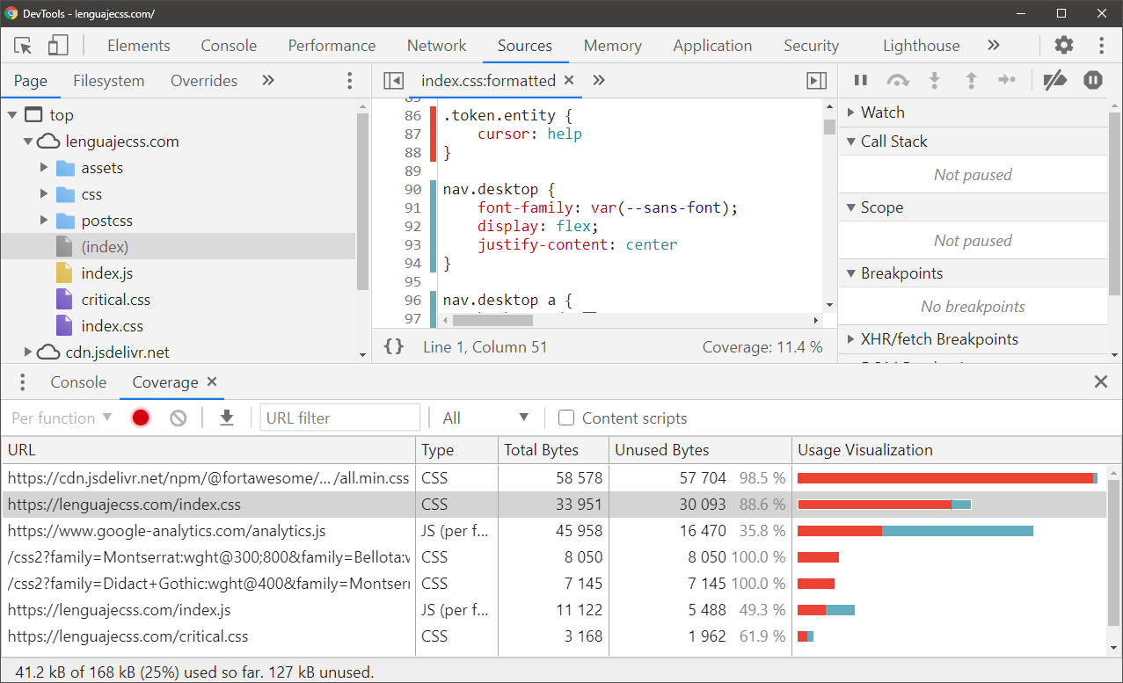
Task: Expand the cdn.jsdelivr.net domain node
Action: point(28,352)
